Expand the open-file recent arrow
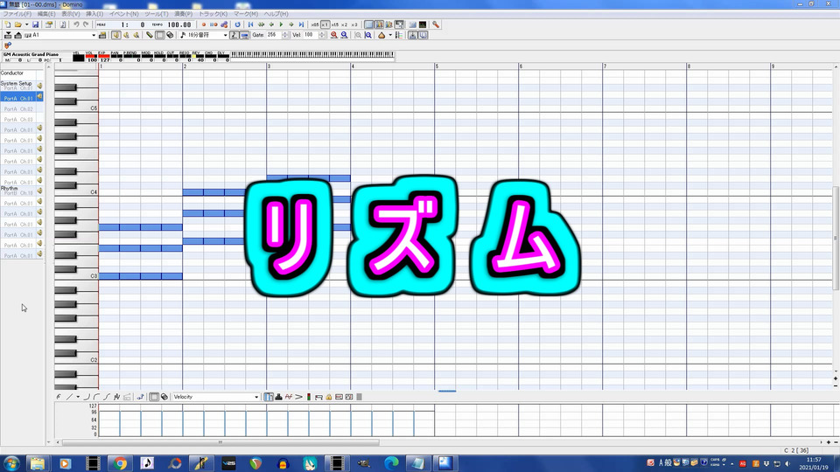 [26, 24]
